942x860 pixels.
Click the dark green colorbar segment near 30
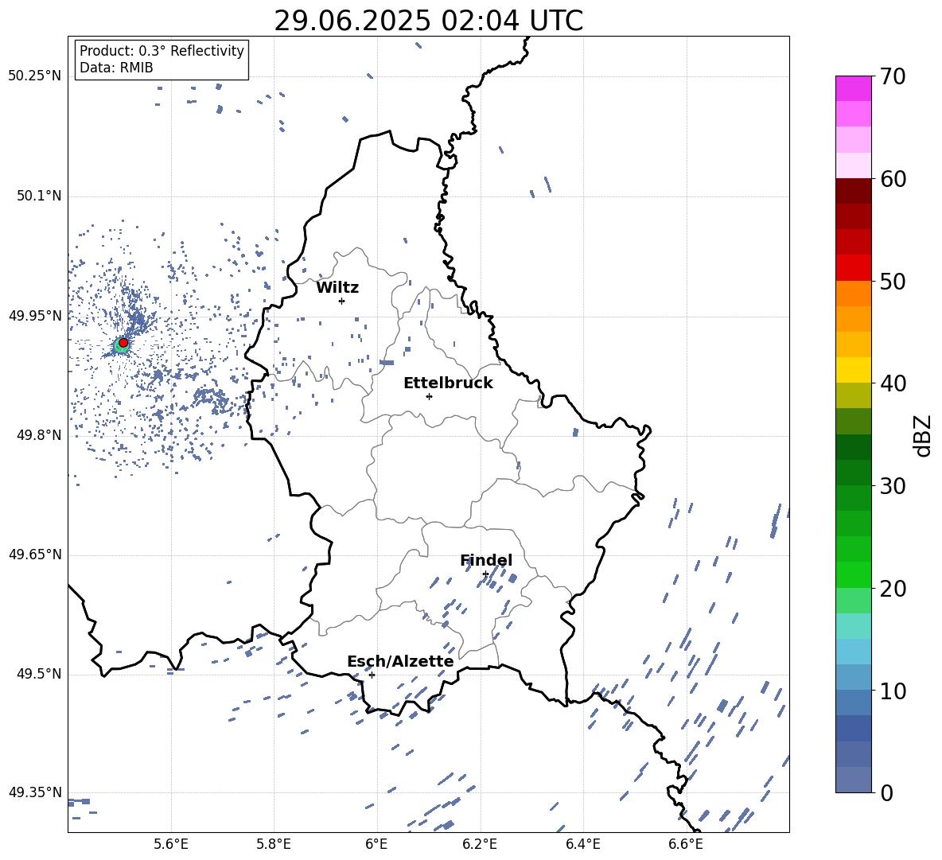tap(853, 472)
